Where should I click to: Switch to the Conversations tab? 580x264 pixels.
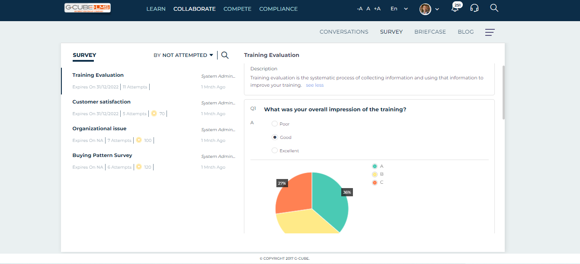point(344,32)
